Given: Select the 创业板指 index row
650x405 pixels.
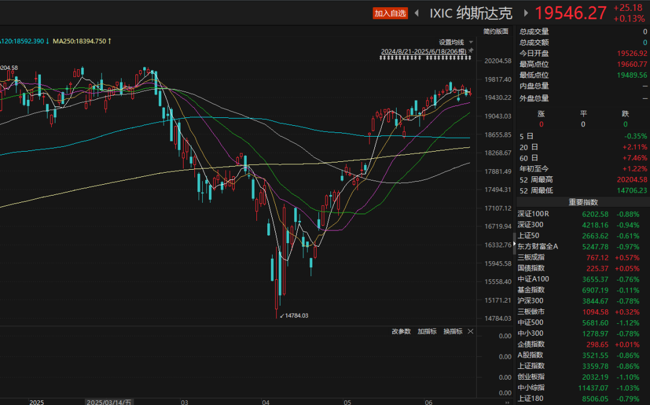Looking at the screenshot, I should (530, 377).
